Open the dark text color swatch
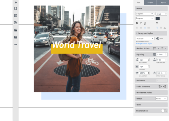Image resolution: width=169 pixels, height=121 pixels. pyautogui.click(x=157, y=19)
